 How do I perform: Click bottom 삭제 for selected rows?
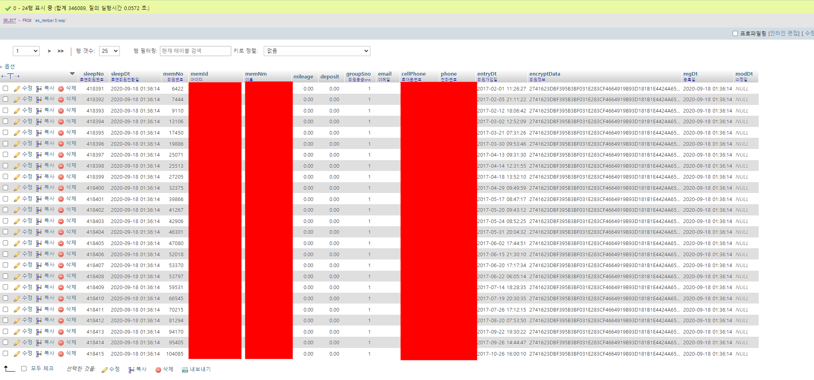click(164, 369)
